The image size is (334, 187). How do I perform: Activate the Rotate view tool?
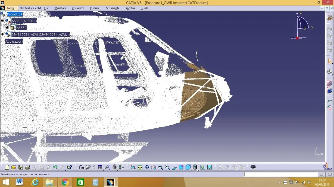154,167
